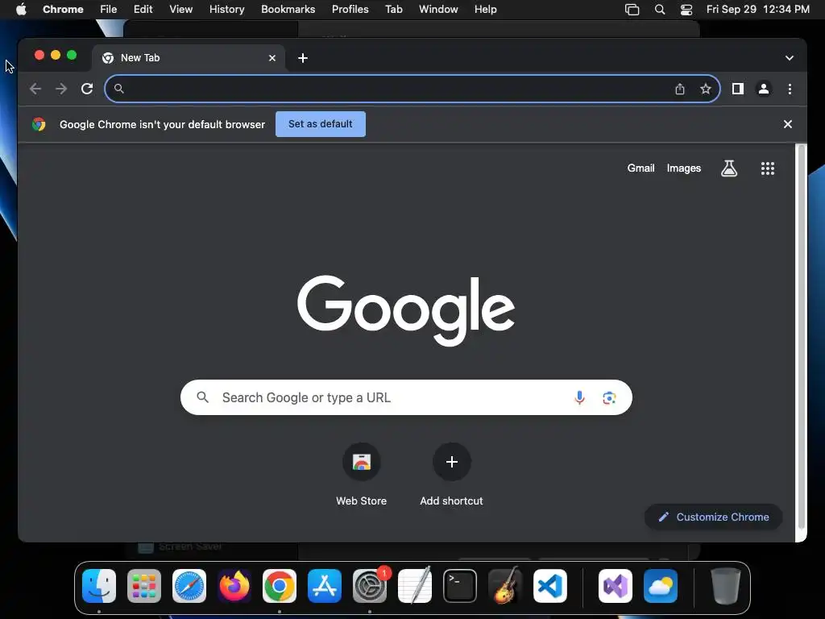Go back with the back arrow
Image resolution: width=825 pixels, height=619 pixels.
35,89
